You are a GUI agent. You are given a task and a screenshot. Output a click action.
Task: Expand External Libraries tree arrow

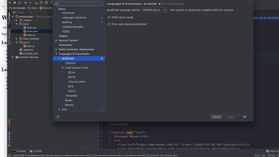[13, 57]
